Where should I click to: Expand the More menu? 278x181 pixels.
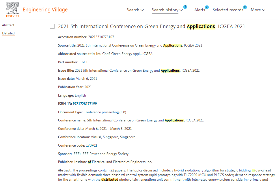258,10
